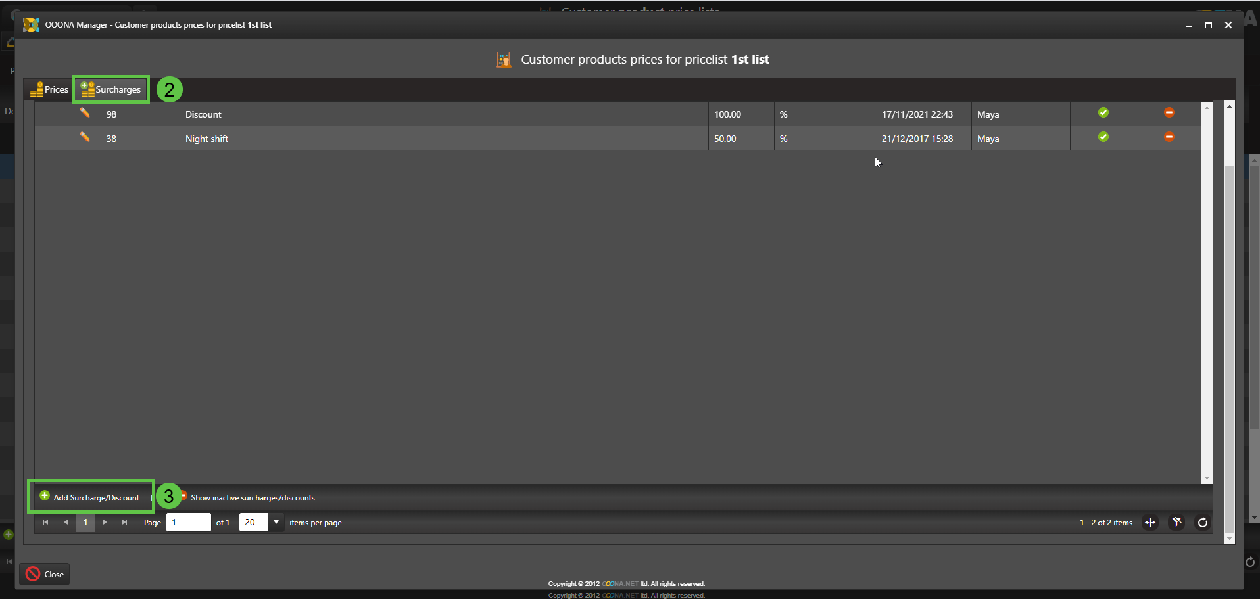Click the clear filters icon
The width and height of the screenshot is (1260, 599).
(x=1176, y=523)
